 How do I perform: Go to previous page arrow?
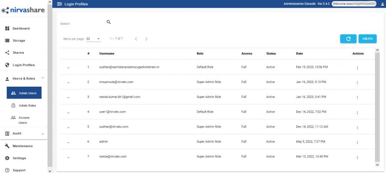click(x=136, y=39)
